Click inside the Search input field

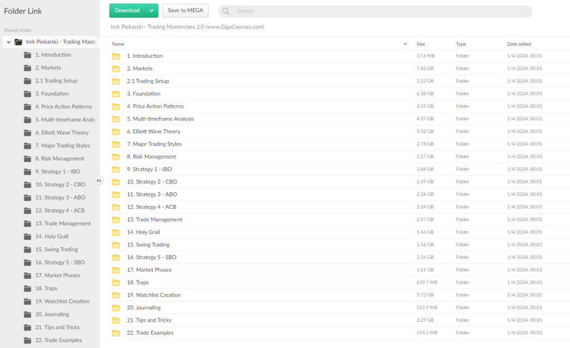point(379,11)
